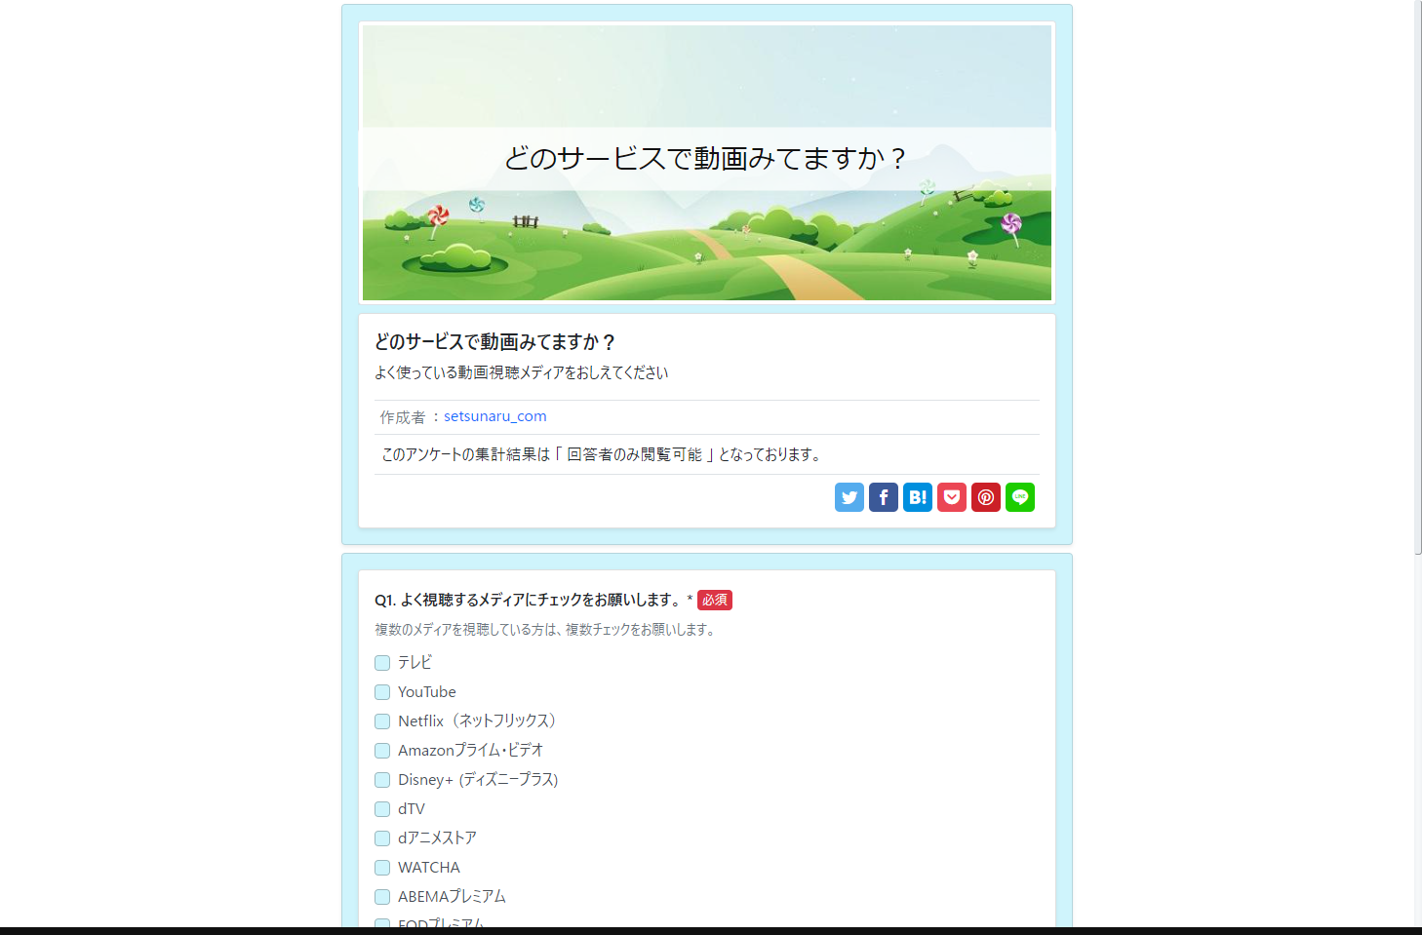
Task: Check the WATCHA option
Action: 381,868
